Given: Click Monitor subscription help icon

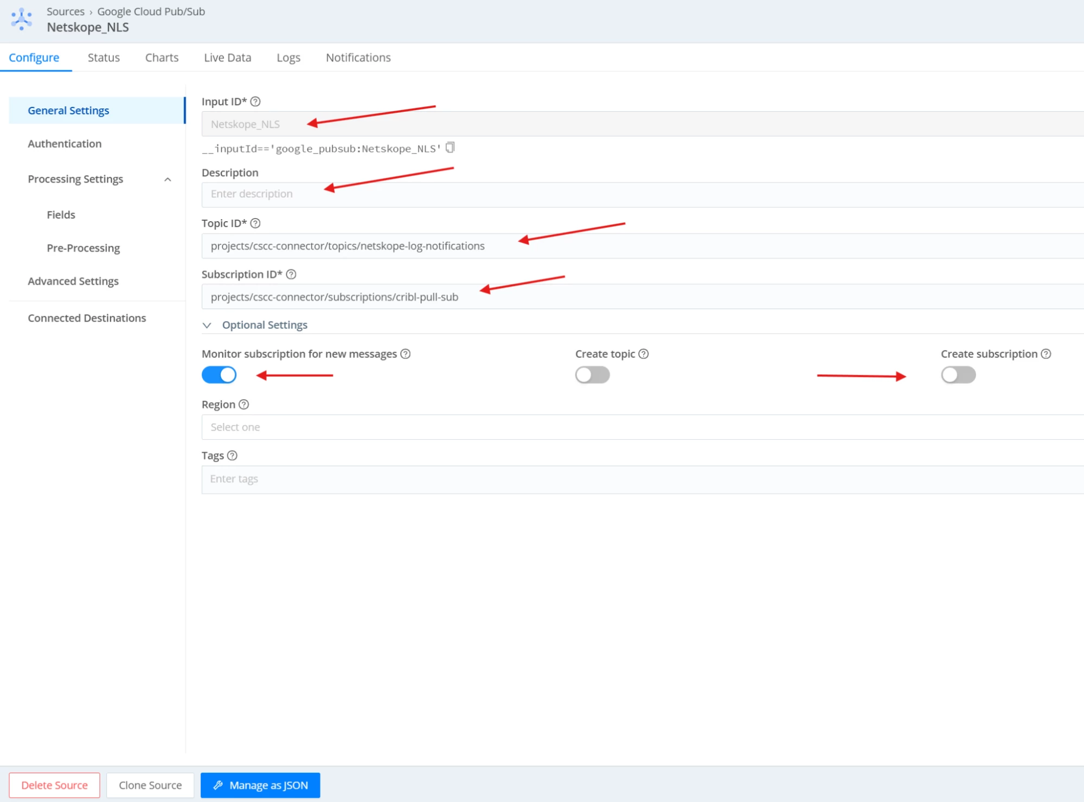Looking at the screenshot, I should (406, 354).
